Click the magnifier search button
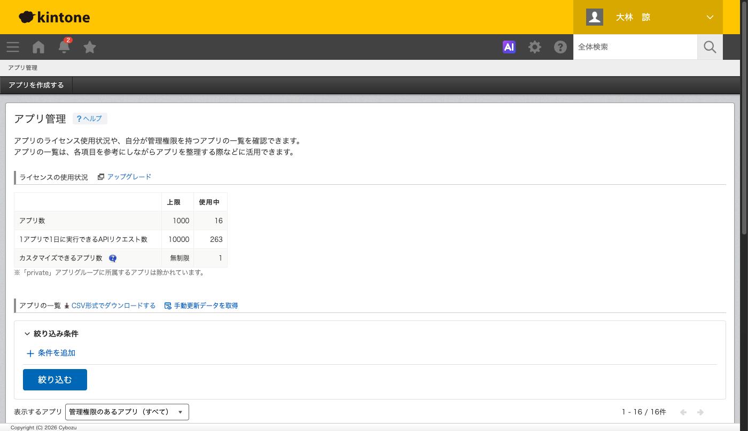 click(710, 47)
